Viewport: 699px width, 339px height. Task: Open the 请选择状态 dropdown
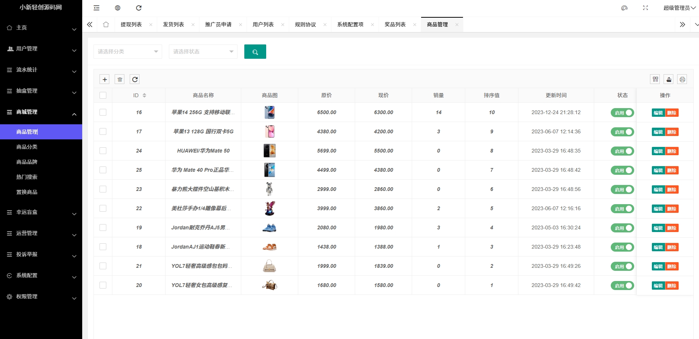click(x=203, y=52)
